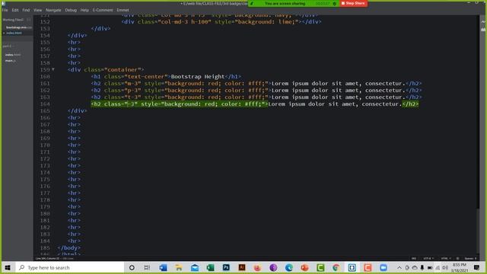Open the project folder dropdown in sidebar
The width and height of the screenshot is (487, 274).
point(8,46)
